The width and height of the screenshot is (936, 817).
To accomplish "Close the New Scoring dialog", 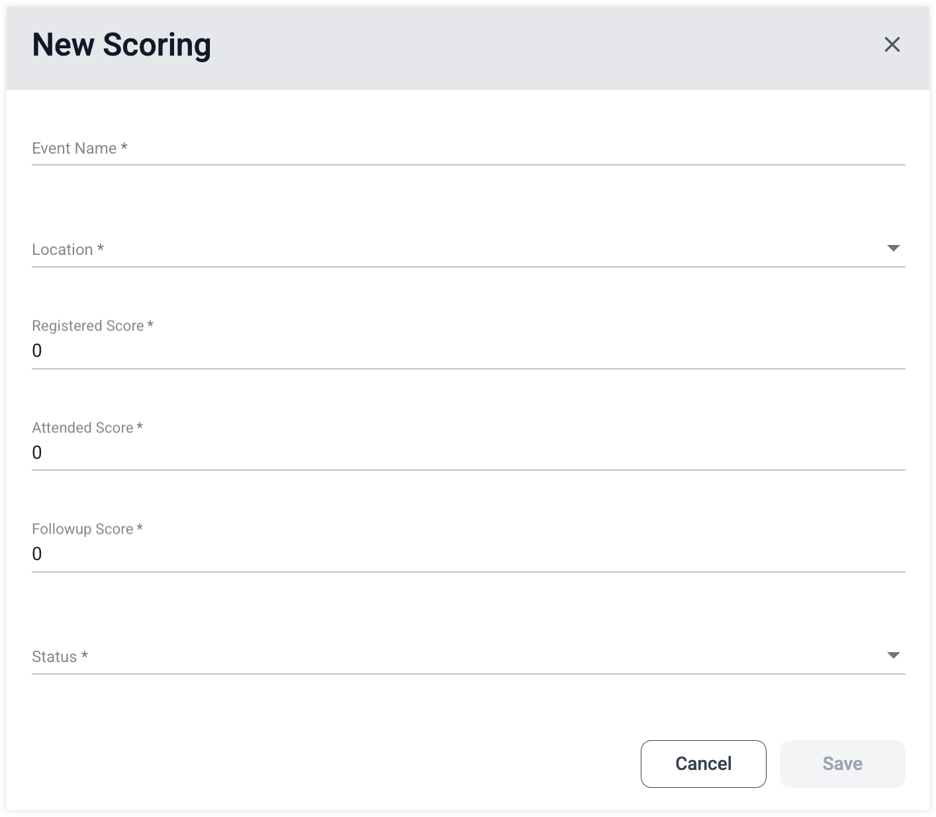I will point(892,44).
